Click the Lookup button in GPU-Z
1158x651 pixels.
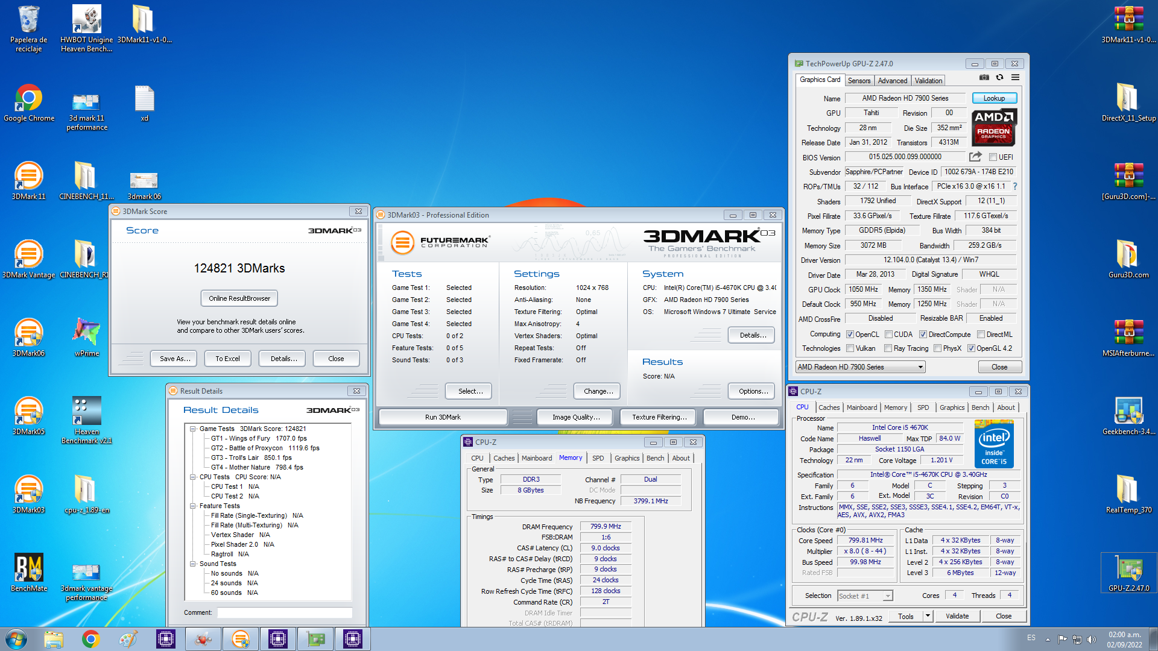pyautogui.click(x=994, y=98)
